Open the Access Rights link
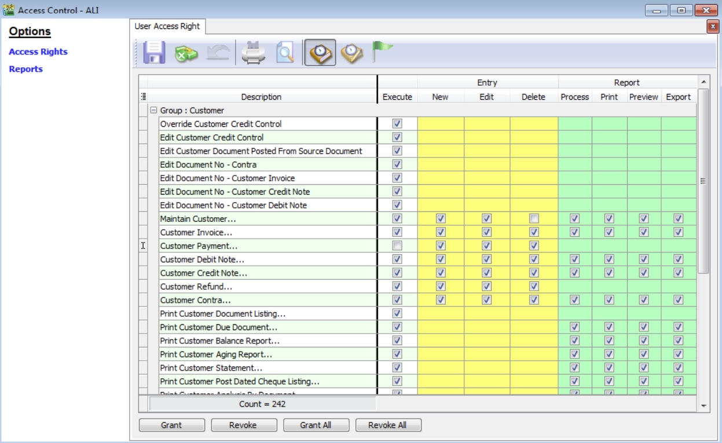The width and height of the screenshot is (722, 443). [38, 52]
